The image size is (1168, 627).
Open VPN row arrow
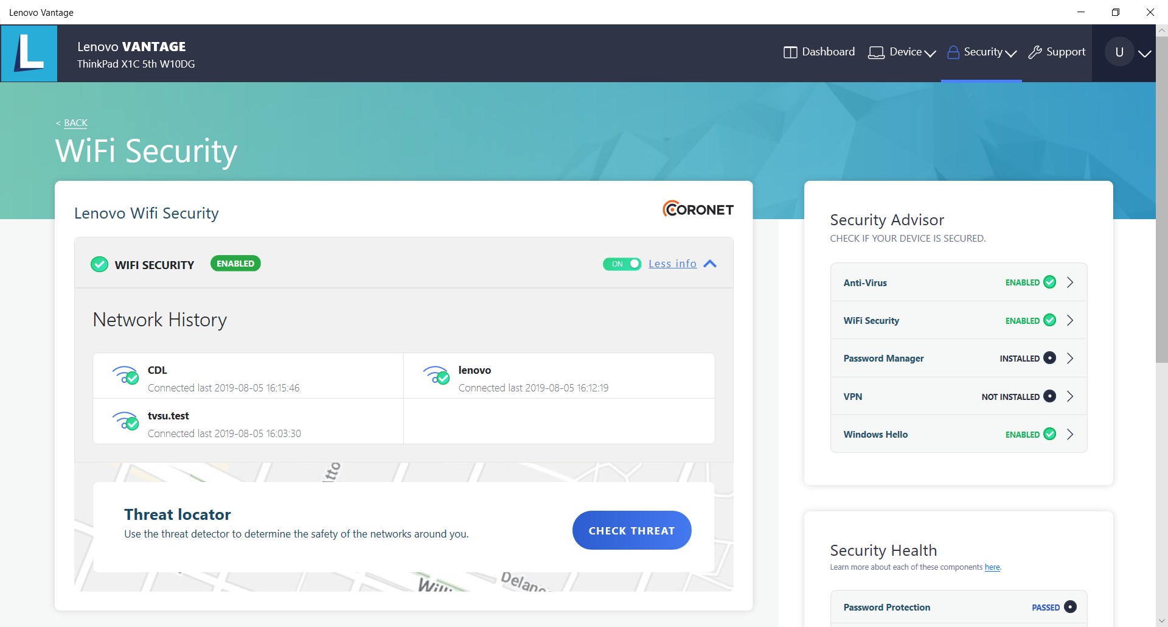coord(1070,396)
